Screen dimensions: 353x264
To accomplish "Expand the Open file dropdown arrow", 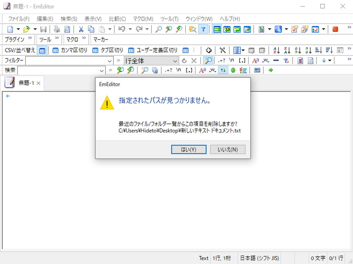I will tap(35, 29).
